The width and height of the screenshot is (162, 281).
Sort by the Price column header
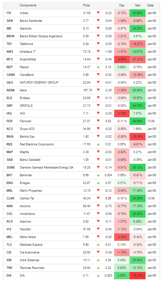86,5
